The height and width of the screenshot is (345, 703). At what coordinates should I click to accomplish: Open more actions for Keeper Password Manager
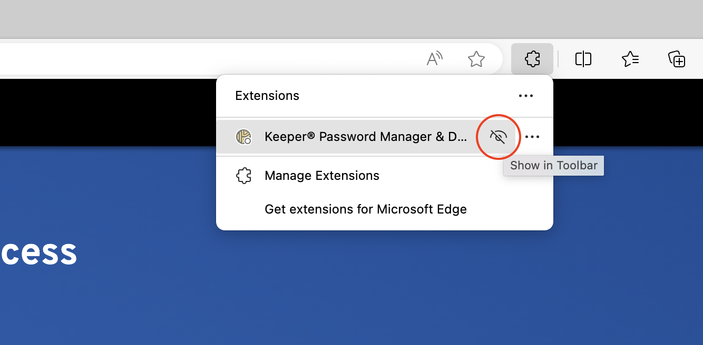point(532,137)
